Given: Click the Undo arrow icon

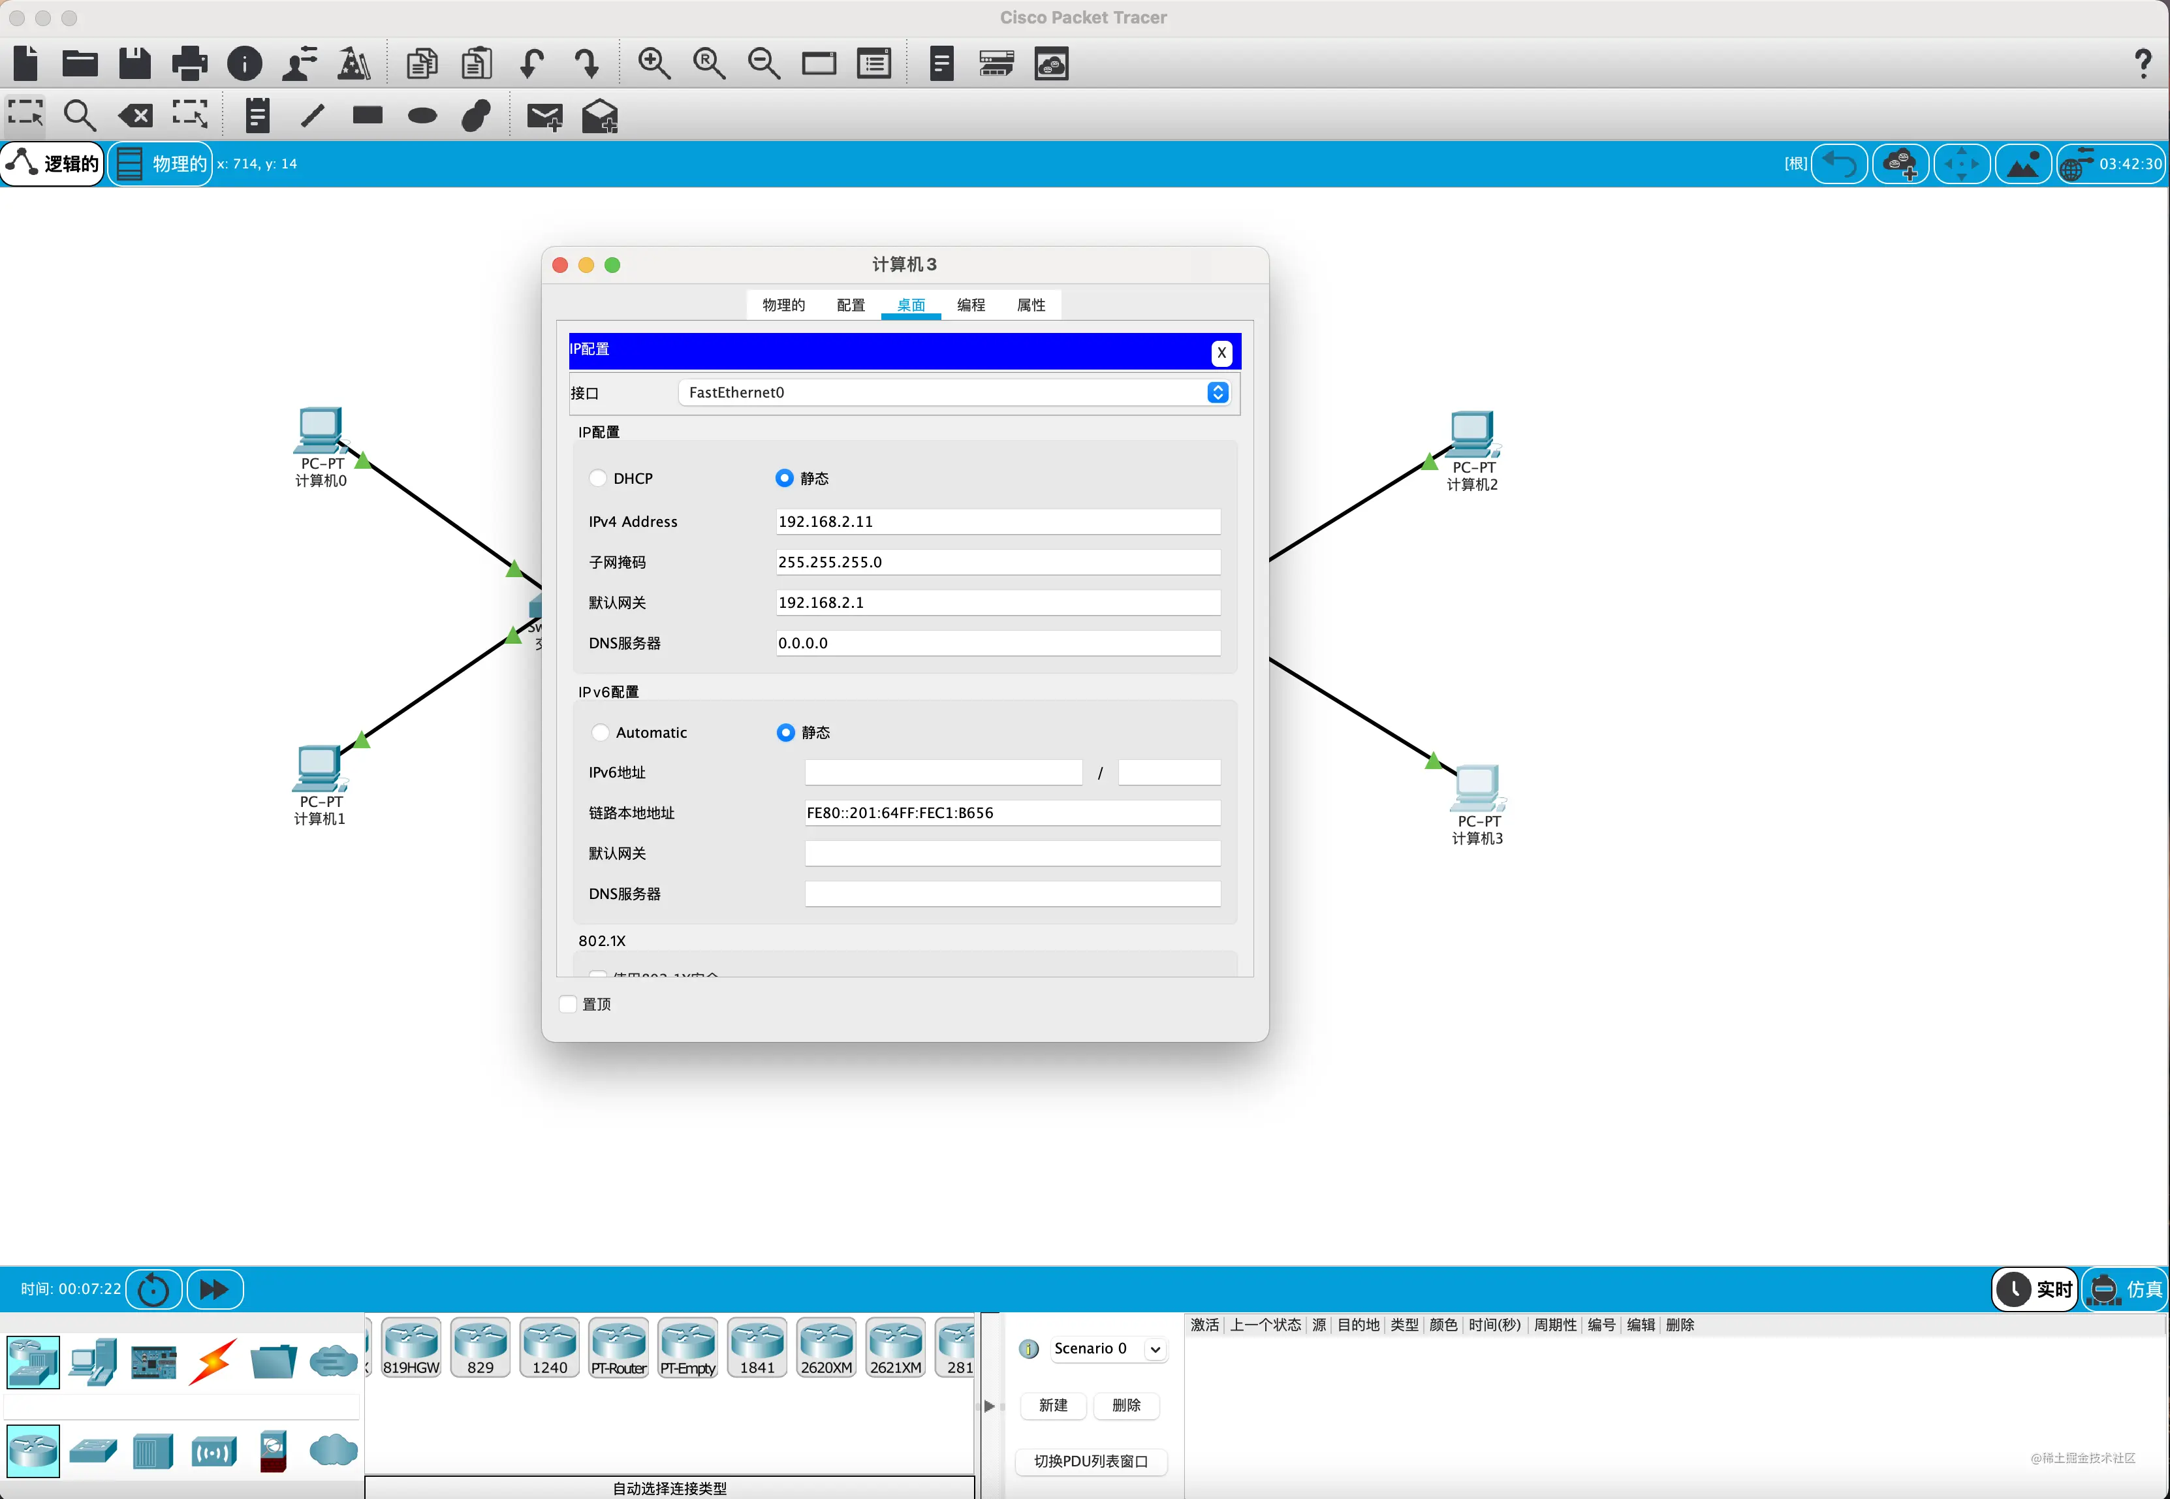Looking at the screenshot, I should pyautogui.click(x=531, y=63).
